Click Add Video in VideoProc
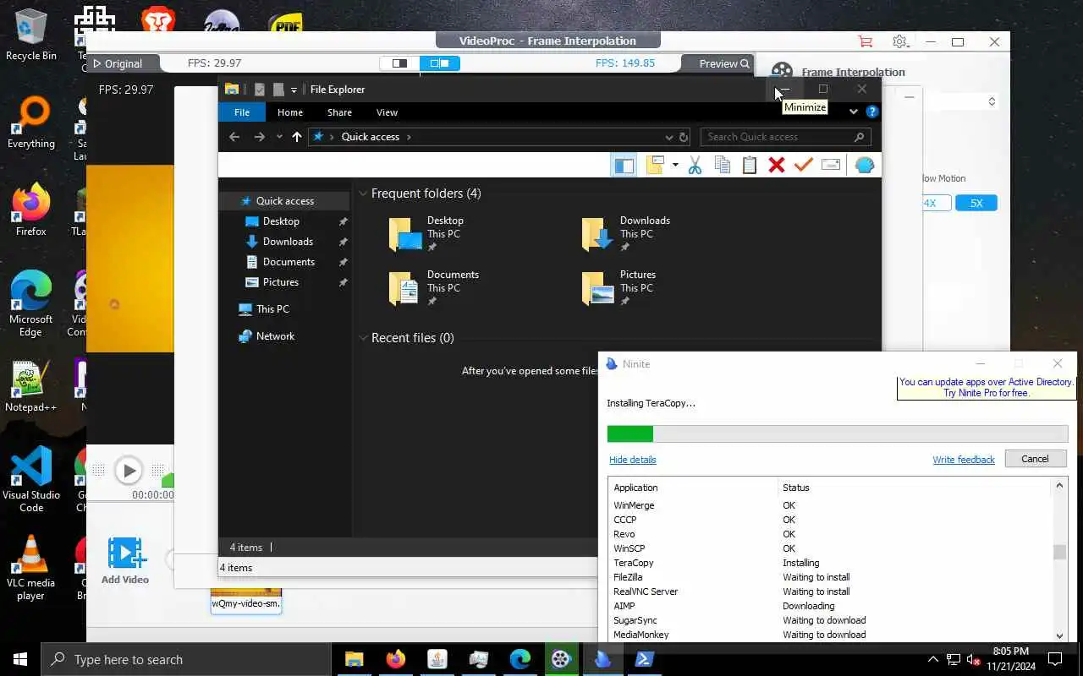Screen dimensions: 1083x676 point(125,561)
